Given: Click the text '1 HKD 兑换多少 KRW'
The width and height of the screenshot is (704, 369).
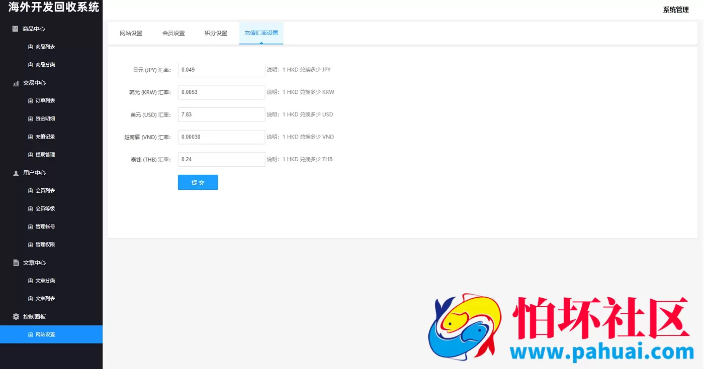Looking at the screenshot, I should (x=308, y=92).
